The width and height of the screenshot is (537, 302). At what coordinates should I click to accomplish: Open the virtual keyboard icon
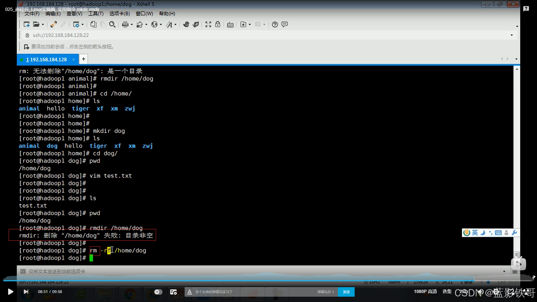click(x=230, y=25)
